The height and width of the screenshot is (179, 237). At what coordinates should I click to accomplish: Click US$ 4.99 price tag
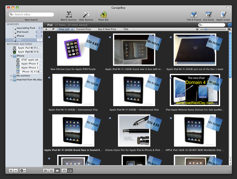[92, 43]
